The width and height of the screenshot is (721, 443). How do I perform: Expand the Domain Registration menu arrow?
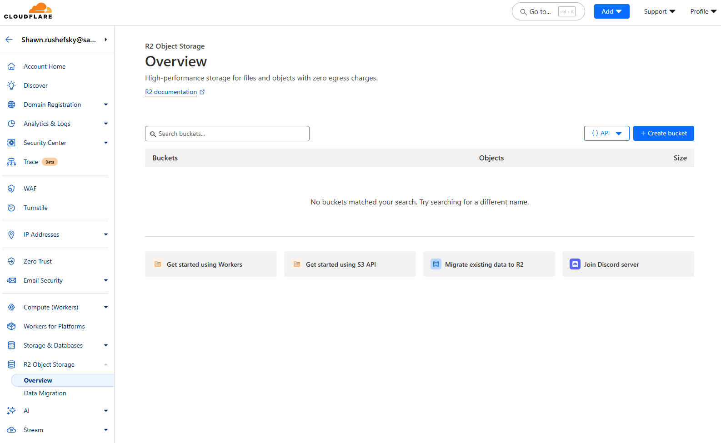point(106,105)
